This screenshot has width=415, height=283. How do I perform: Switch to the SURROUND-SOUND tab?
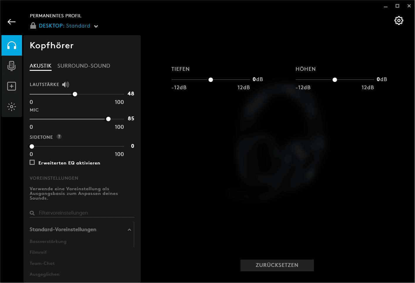pos(84,66)
